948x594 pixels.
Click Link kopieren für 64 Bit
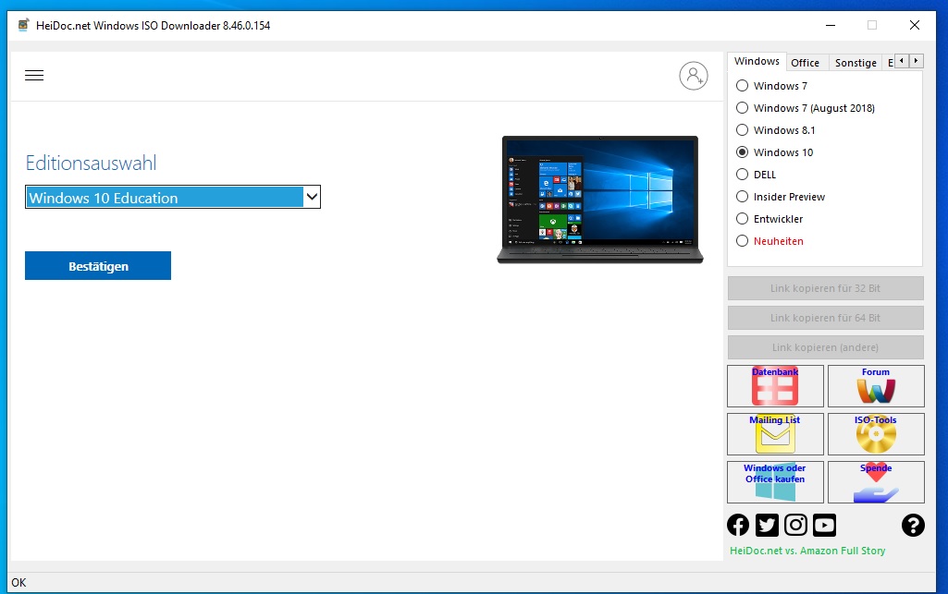[x=825, y=318]
